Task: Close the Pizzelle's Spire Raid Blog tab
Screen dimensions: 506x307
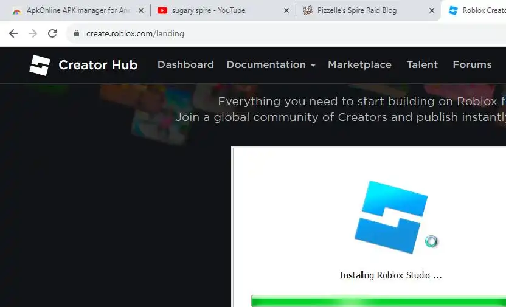Action: [432, 11]
